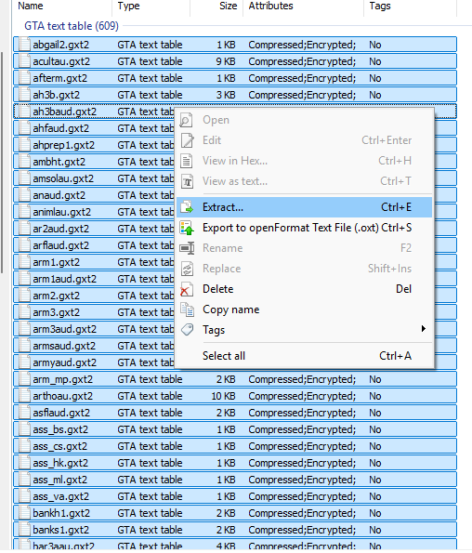Click the vertical scrollbar thumb at left edge
The image size is (472, 553).
coord(2,163)
